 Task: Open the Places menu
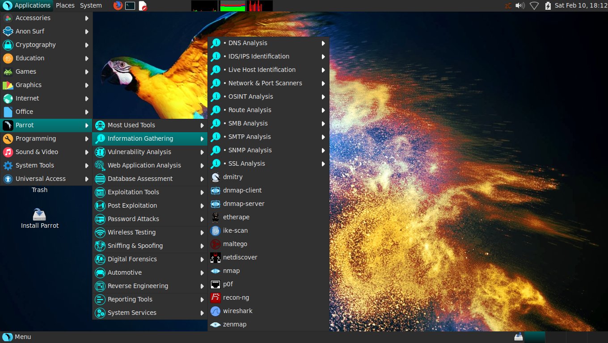tap(65, 6)
